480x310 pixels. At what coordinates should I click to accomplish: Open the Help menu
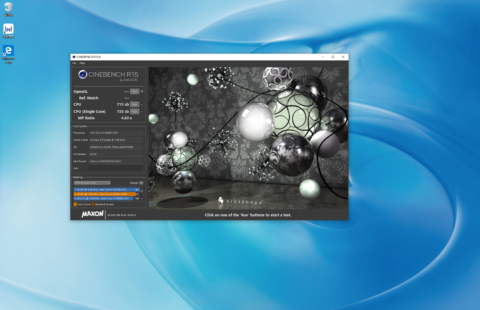click(x=82, y=63)
